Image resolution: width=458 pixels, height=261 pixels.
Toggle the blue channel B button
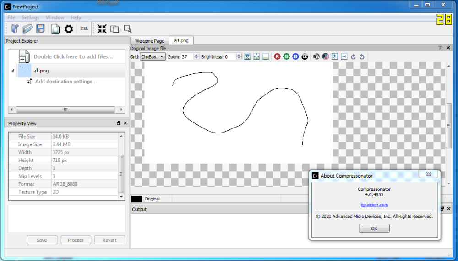coord(295,57)
